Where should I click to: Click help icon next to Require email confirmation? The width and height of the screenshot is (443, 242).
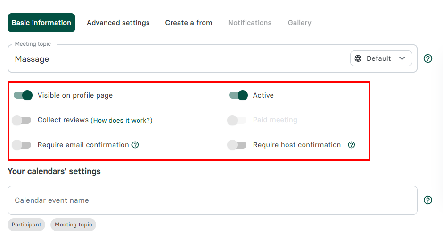135,145
